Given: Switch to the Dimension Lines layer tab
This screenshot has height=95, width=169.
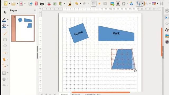Looking at the screenshot, I should point(93,94).
